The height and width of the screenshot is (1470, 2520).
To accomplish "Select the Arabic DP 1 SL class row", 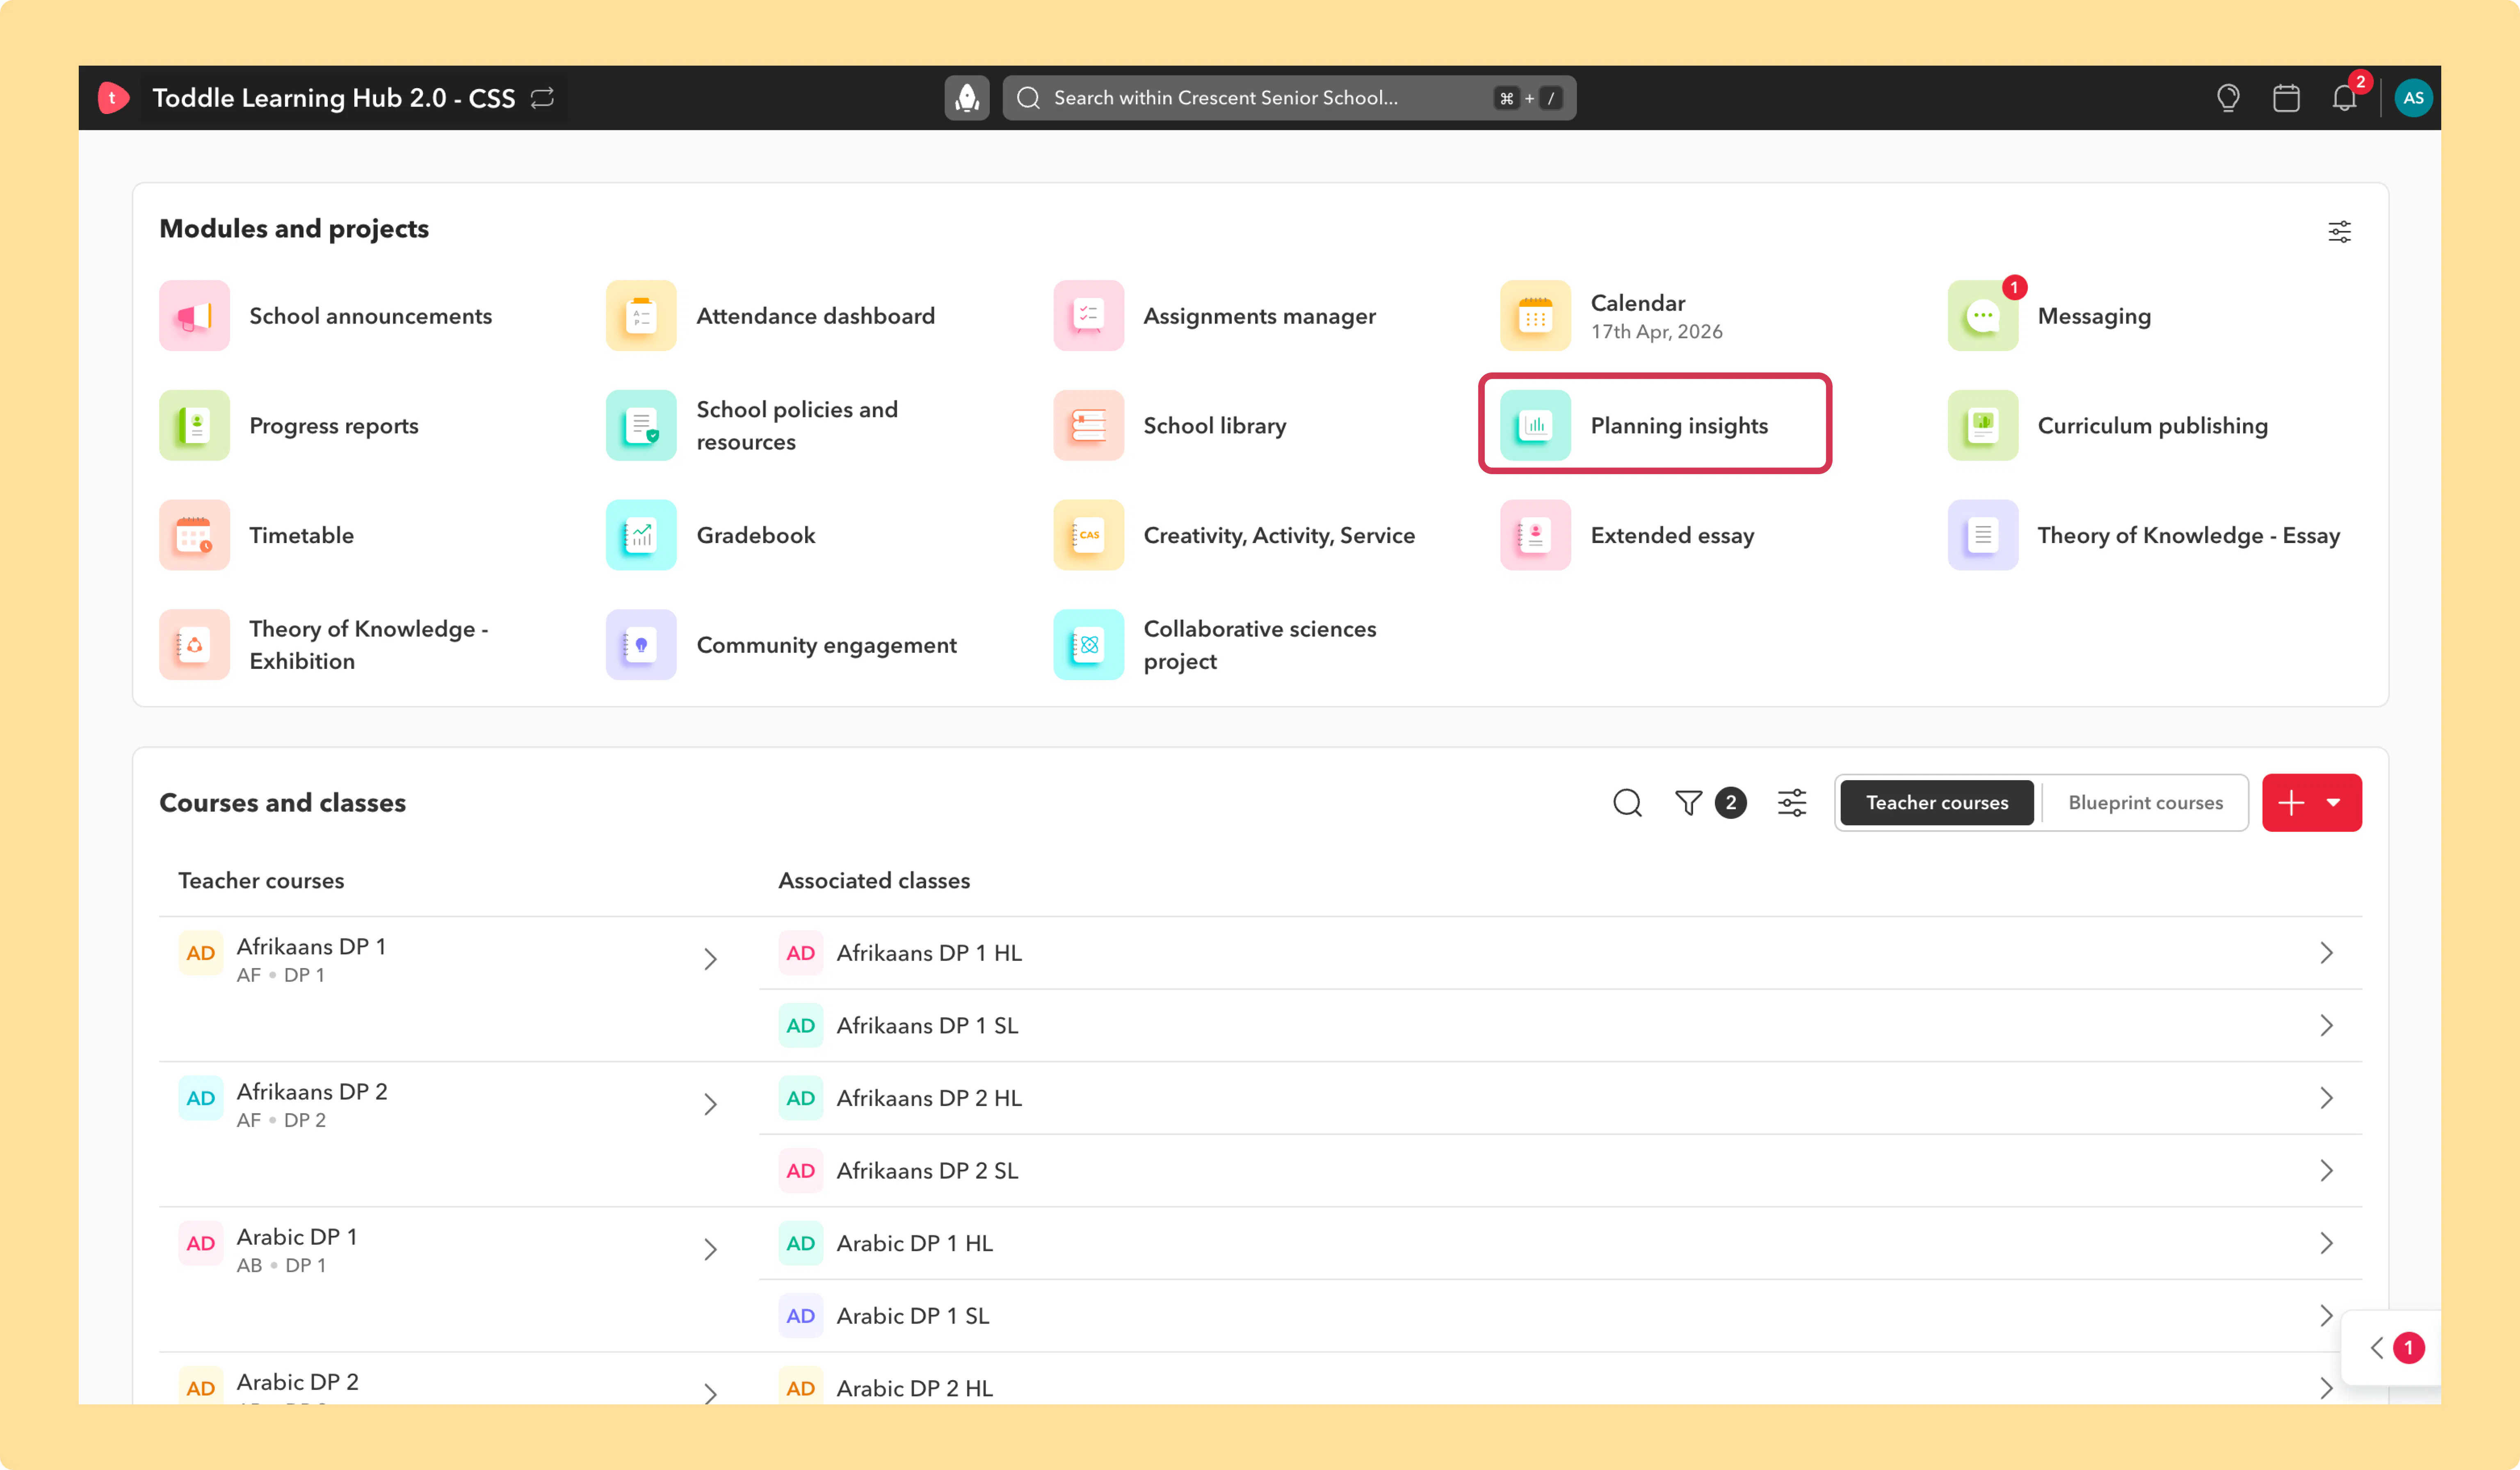I will pyautogui.click(x=1560, y=1316).
